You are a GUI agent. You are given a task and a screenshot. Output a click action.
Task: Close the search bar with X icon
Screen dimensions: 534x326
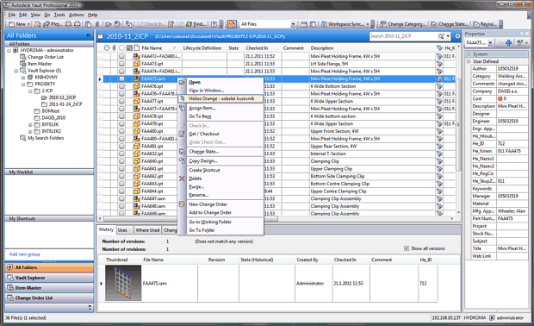click(x=457, y=36)
